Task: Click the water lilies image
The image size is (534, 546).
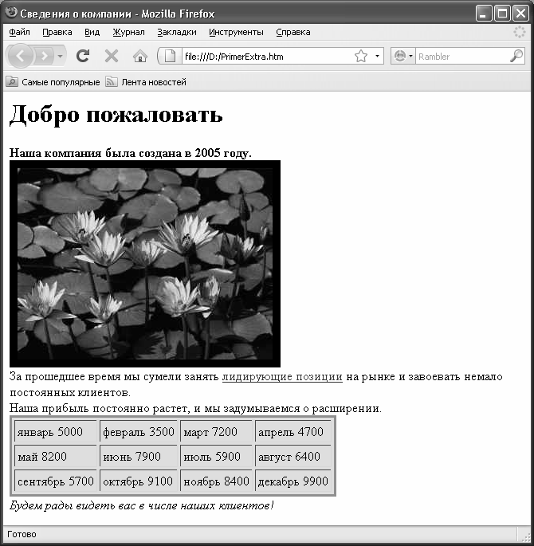Action: click(x=145, y=264)
